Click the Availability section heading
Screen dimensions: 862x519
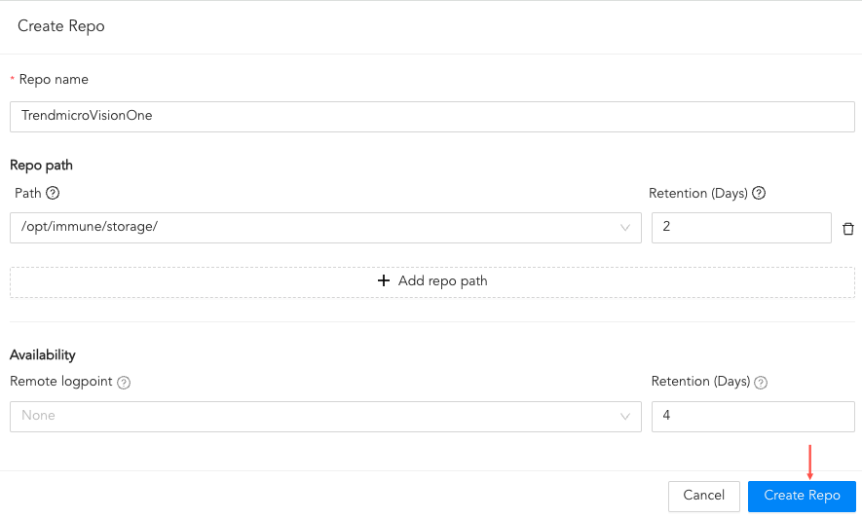tap(43, 355)
